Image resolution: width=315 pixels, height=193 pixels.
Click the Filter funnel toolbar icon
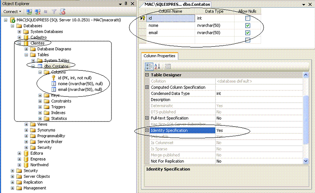point(54,12)
